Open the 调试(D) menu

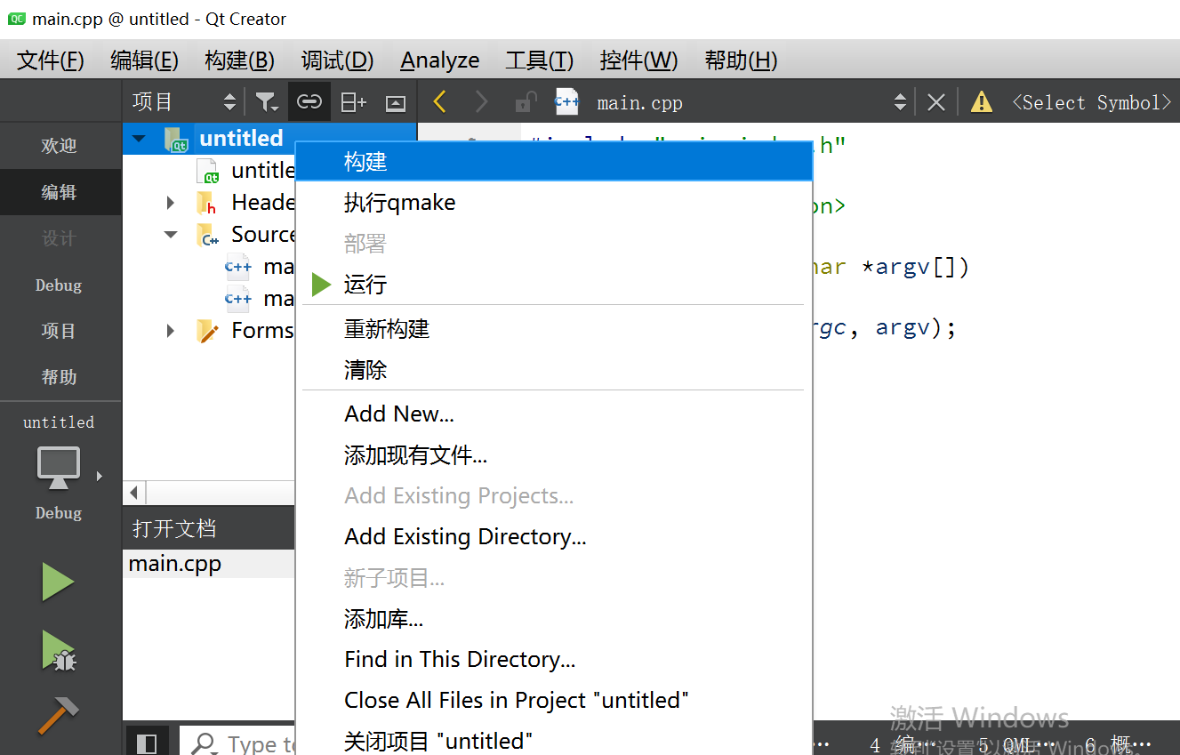click(x=337, y=60)
